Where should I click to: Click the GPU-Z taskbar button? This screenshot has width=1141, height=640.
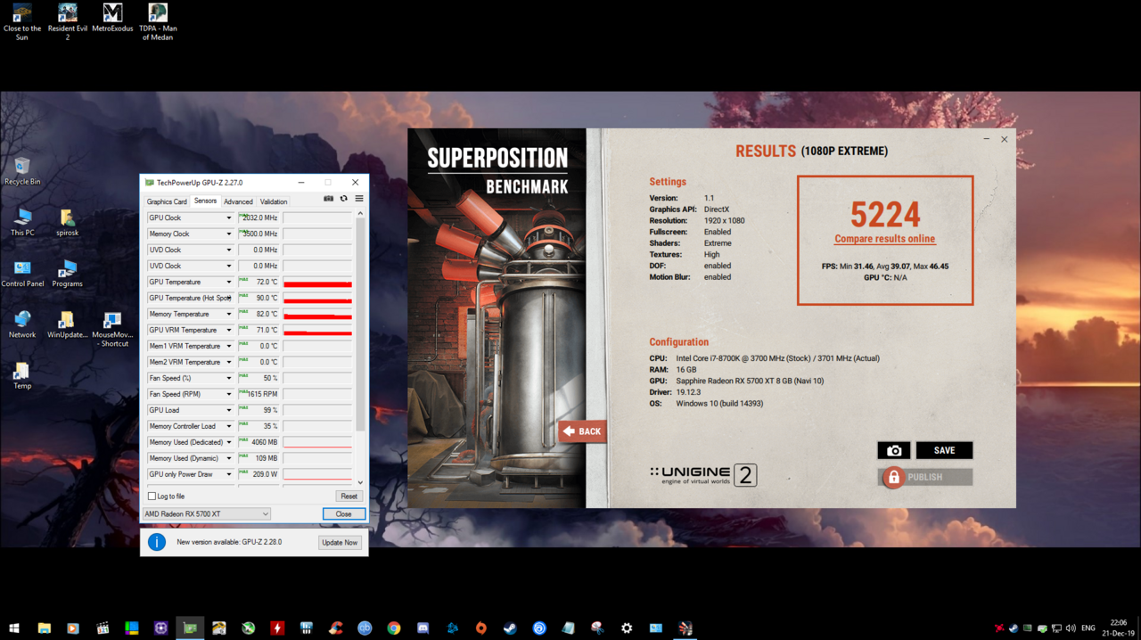pyautogui.click(x=190, y=628)
